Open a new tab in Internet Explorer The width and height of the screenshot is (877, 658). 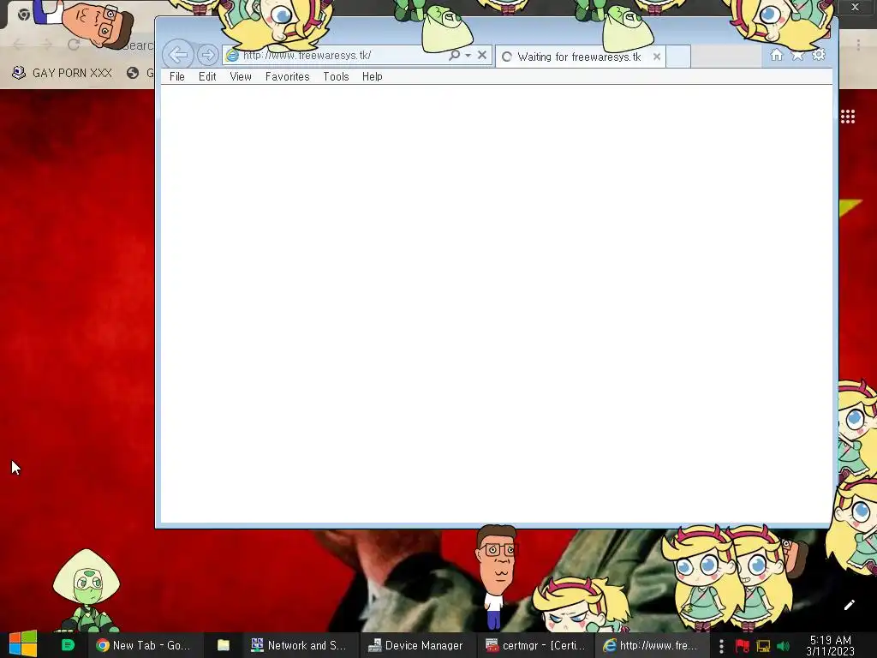click(678, 57)
